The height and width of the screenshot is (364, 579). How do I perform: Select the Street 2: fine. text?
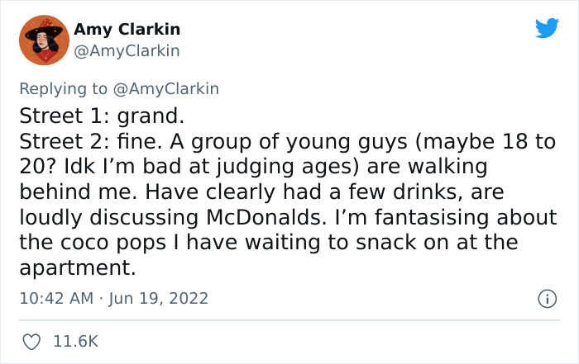tap(91, 141)
